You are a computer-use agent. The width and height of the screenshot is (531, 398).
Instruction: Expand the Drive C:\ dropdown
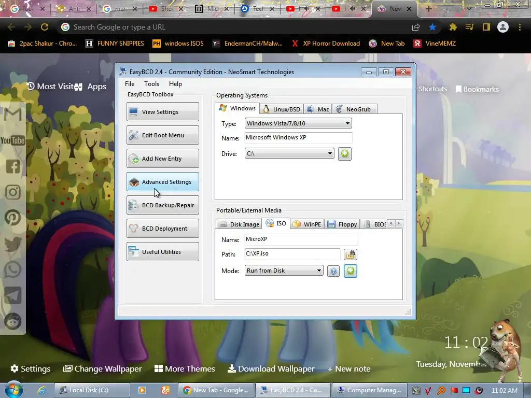coord(289,153)
